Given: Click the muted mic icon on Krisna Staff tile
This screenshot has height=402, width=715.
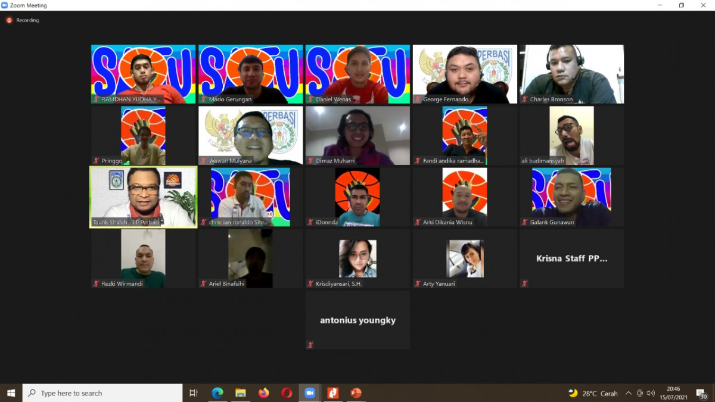Looking at the screenshot, I should (525, 283).
